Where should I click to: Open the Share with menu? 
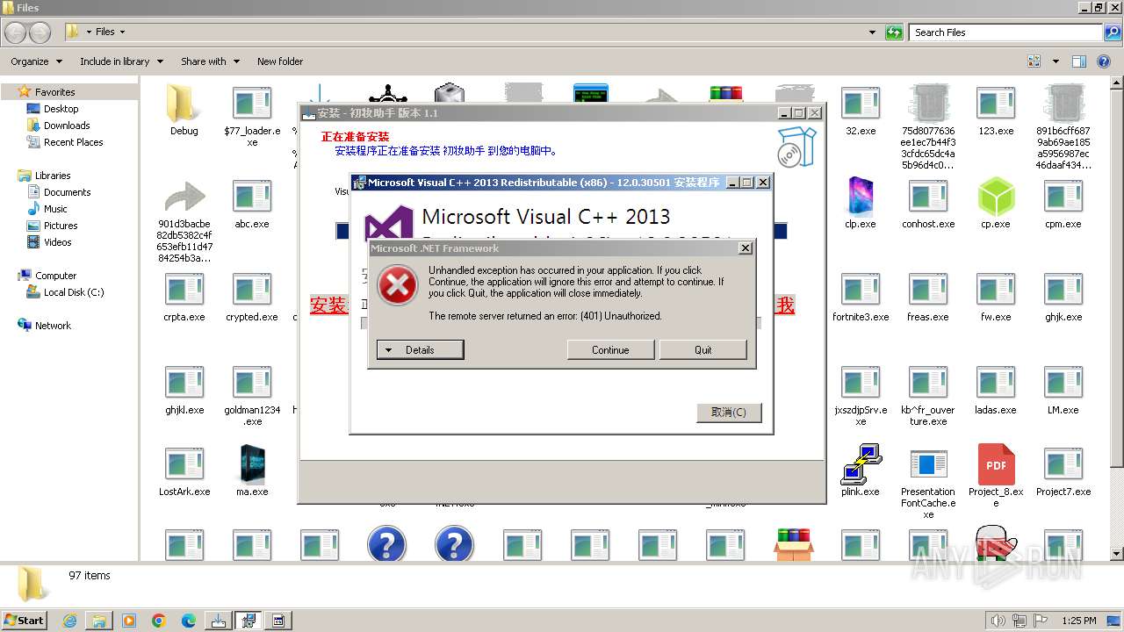(x=210, y=61)
